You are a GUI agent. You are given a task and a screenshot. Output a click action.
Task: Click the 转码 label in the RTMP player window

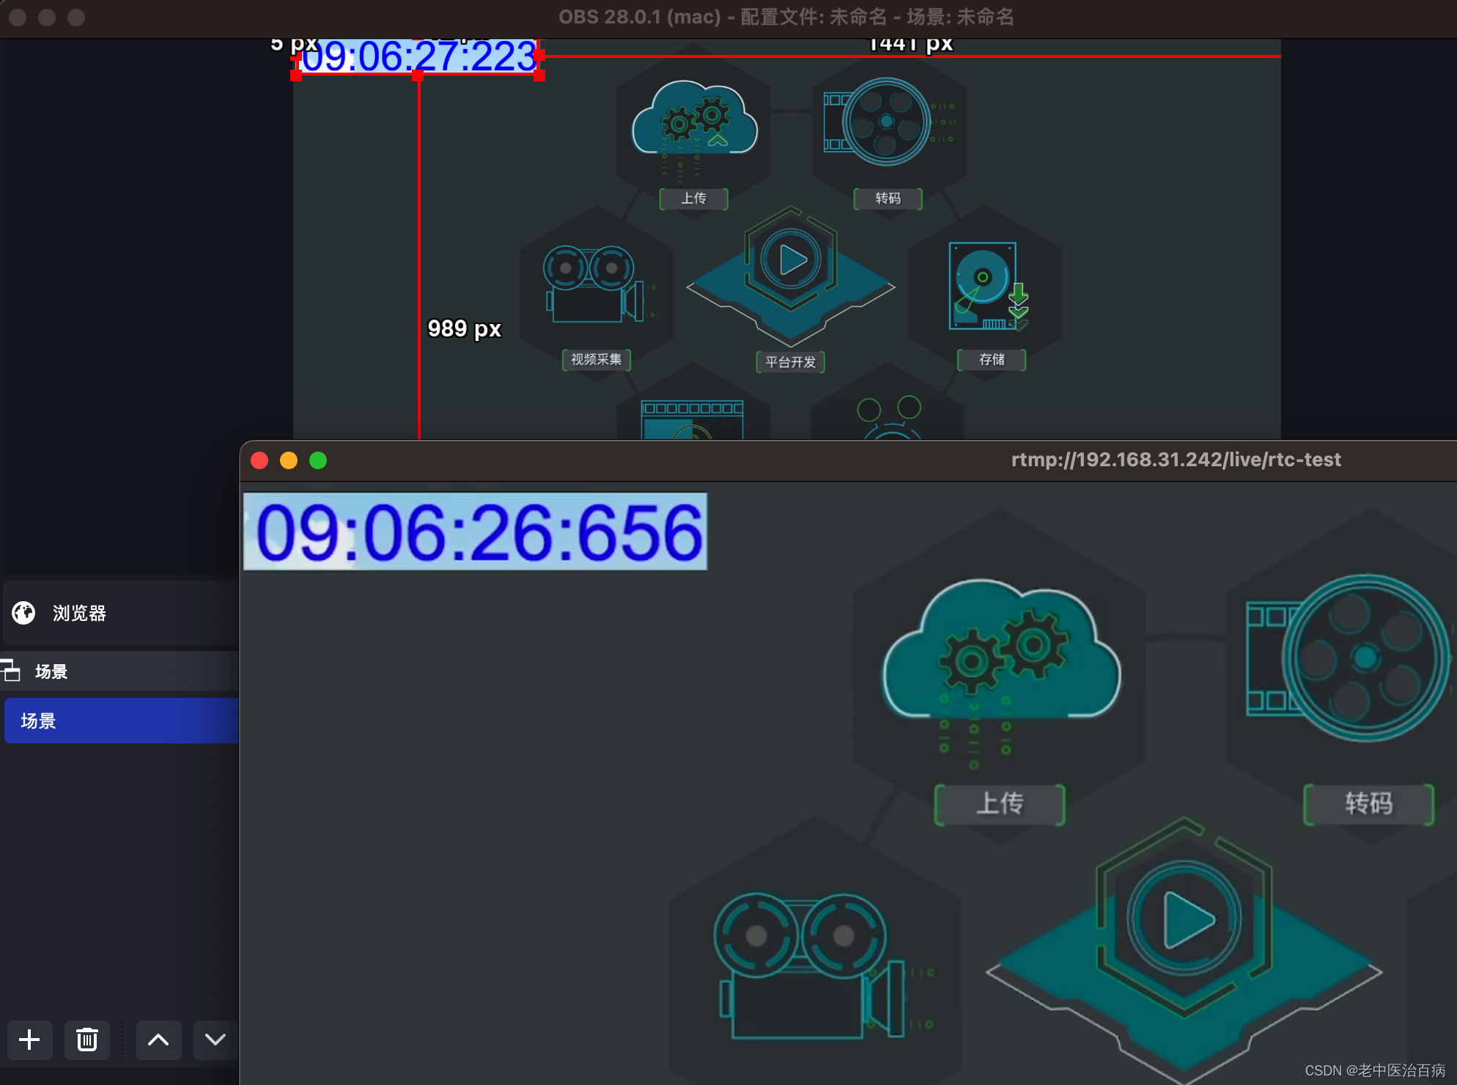(x=1368, y=804)
